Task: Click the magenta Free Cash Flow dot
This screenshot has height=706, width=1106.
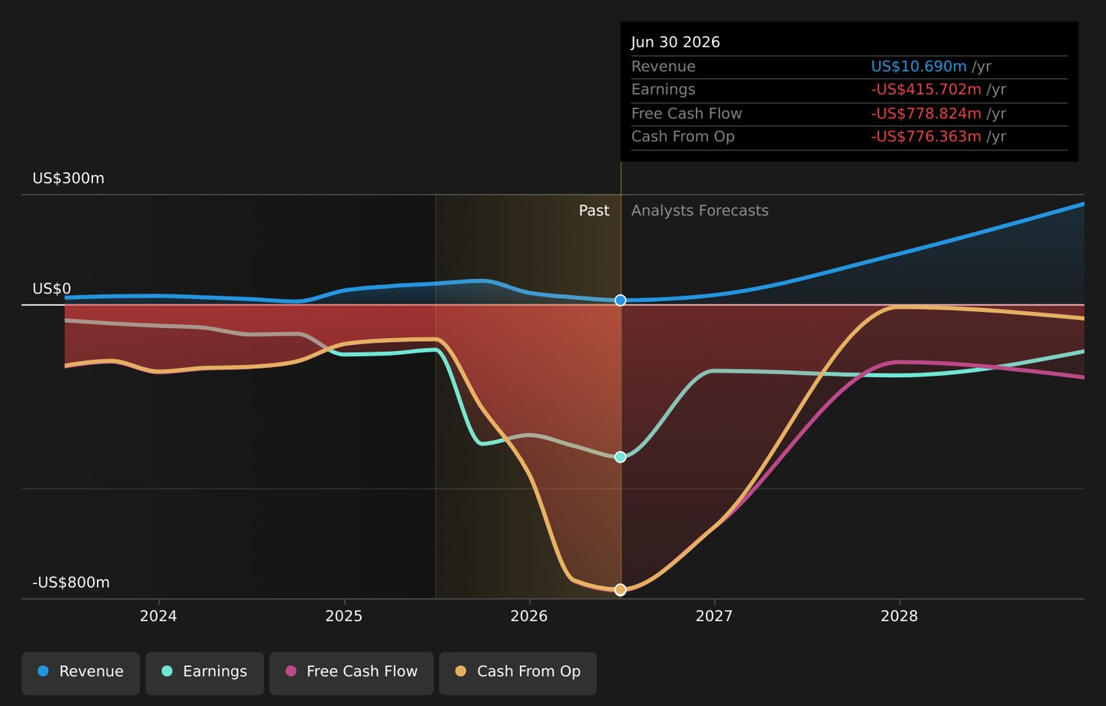Action: pos(290,671)
